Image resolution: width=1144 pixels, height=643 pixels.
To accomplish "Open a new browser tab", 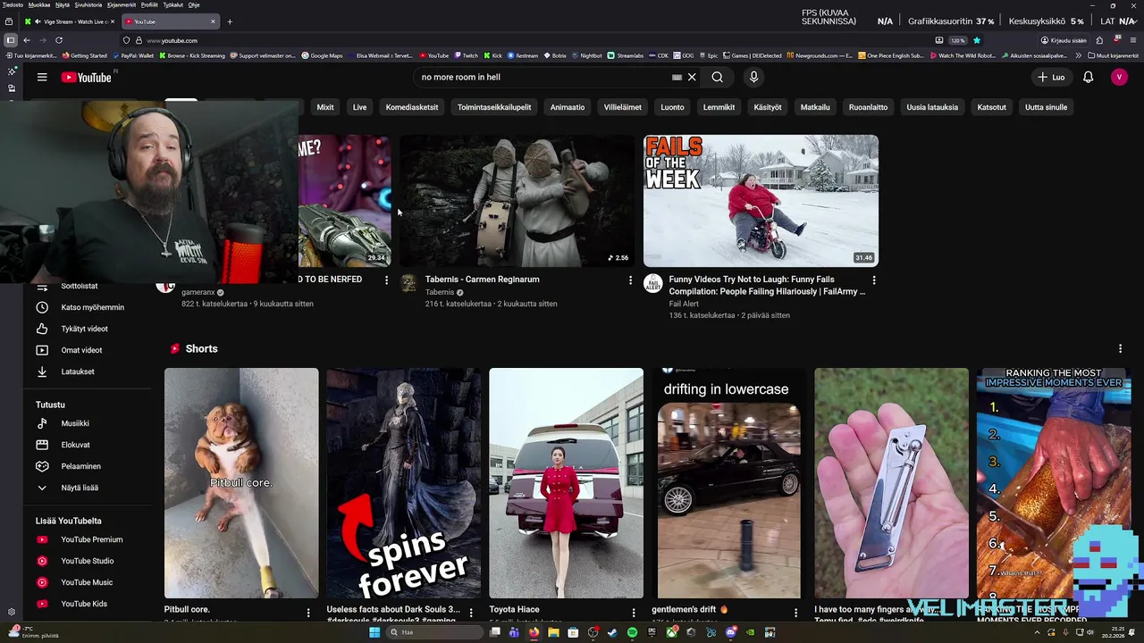I will pos(230,21).
